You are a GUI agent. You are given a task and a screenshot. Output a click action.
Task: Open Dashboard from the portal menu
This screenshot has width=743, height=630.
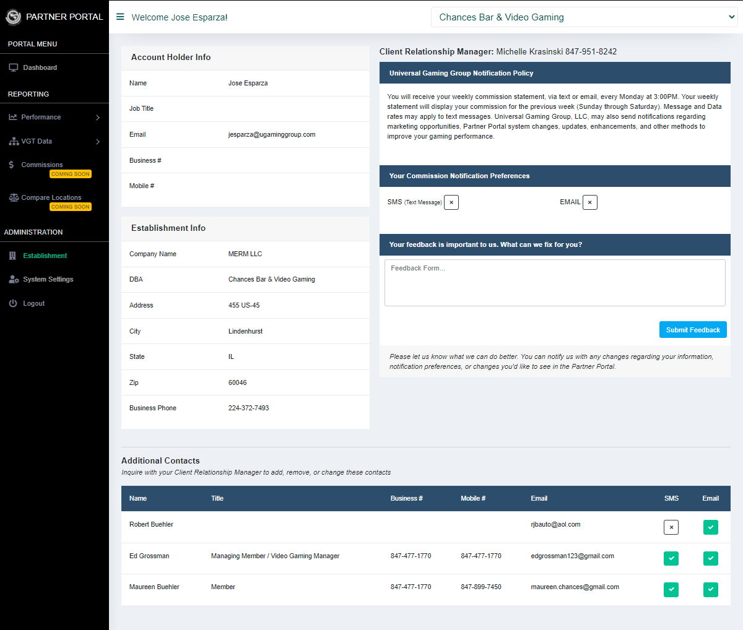point(40,67)
